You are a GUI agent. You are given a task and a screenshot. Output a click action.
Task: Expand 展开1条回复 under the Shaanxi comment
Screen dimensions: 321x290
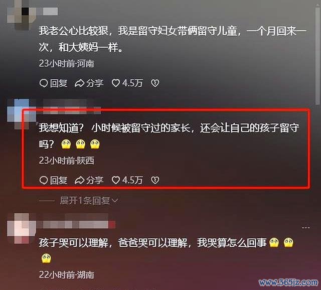click(x=85, y=201)
